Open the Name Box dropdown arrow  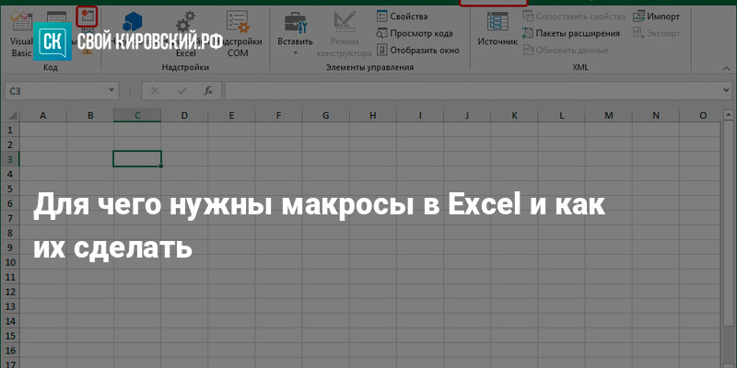tap(111, 90)
